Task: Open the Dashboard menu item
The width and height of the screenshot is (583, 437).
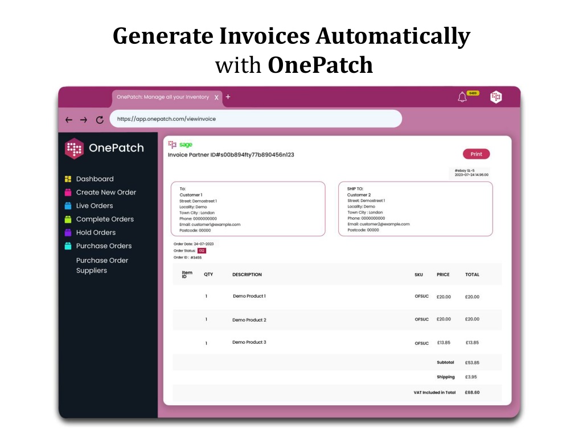Action: point(95,179)
